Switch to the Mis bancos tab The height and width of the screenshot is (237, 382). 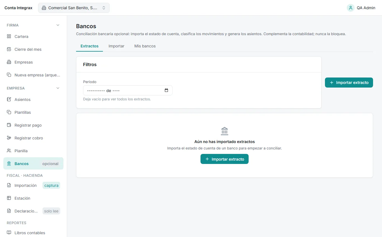145,46
